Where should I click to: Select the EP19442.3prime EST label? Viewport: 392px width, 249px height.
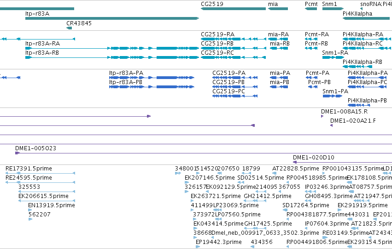click(218, 242)
